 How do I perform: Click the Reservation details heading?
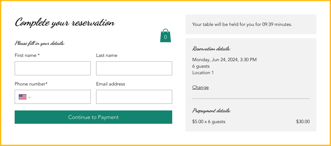[211, 49]
